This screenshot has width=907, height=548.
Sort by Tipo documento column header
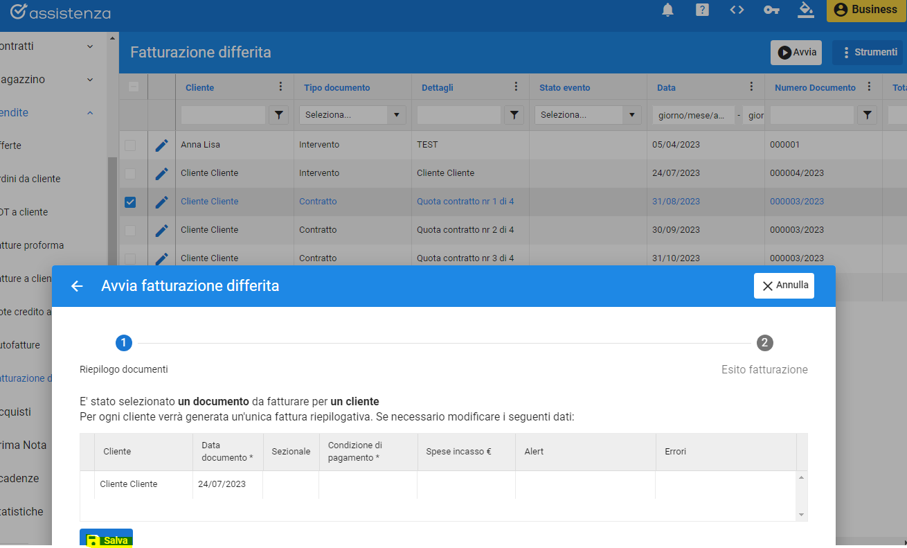[336, 88]
